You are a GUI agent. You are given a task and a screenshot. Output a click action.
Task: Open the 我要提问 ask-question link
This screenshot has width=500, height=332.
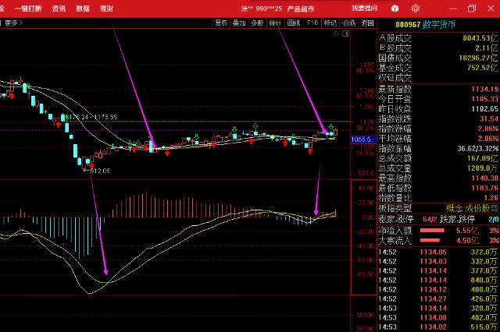[363, 8]
